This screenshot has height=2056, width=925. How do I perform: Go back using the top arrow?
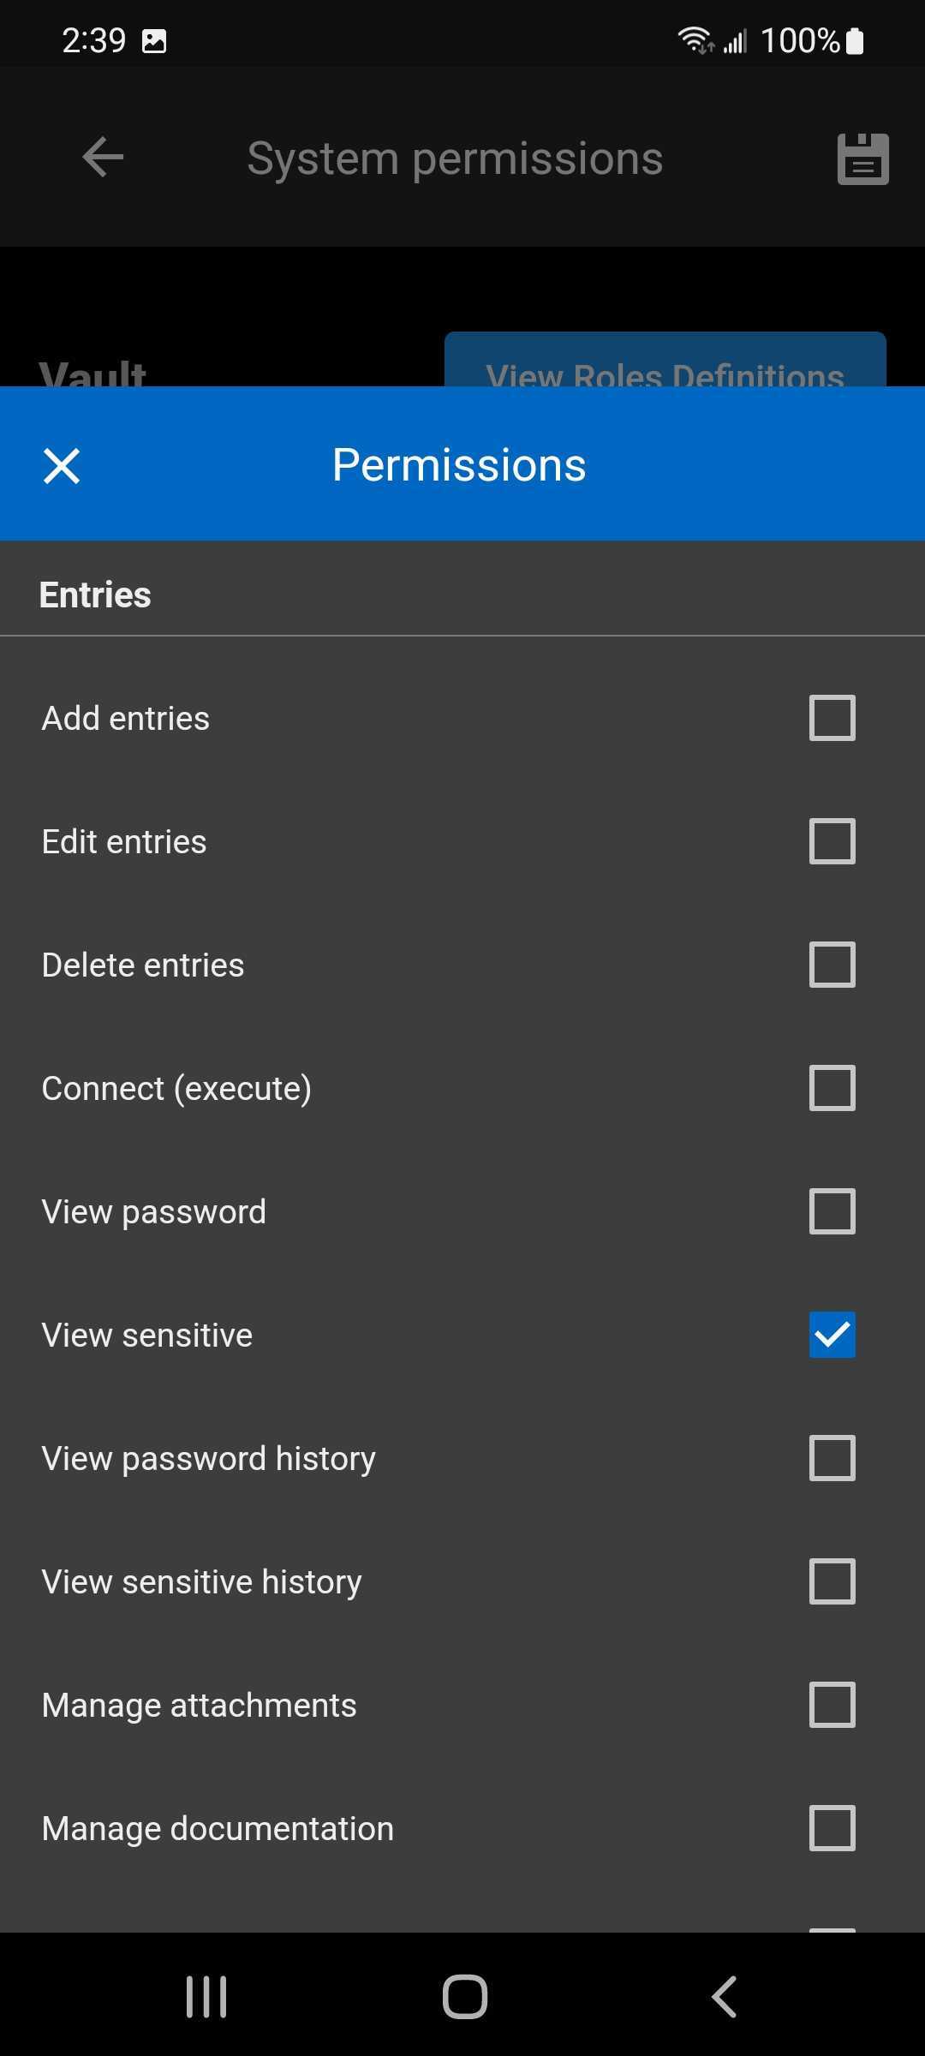tap(103, 158)
